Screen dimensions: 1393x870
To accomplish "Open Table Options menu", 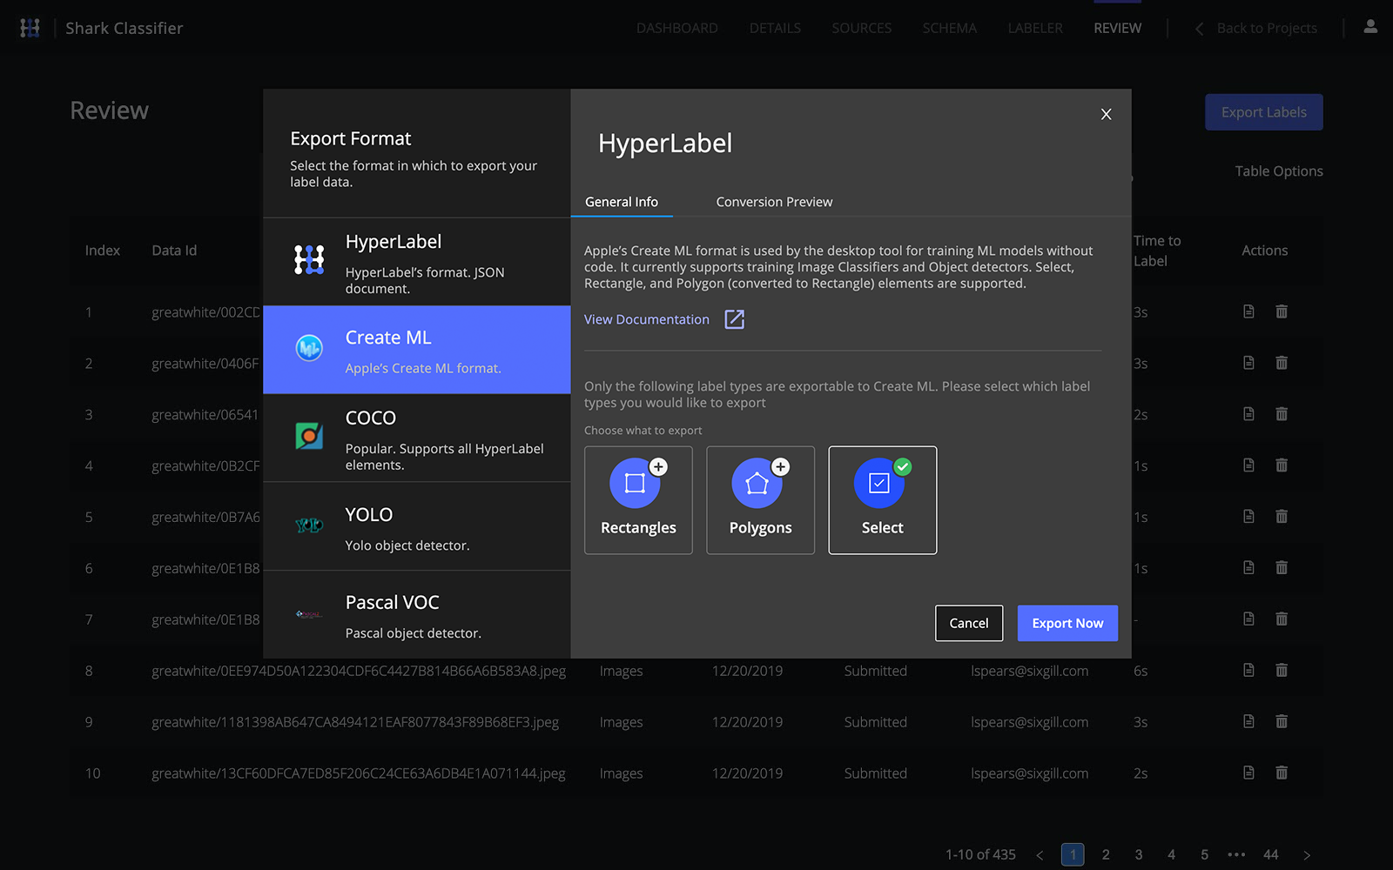I will point(1279,171).
